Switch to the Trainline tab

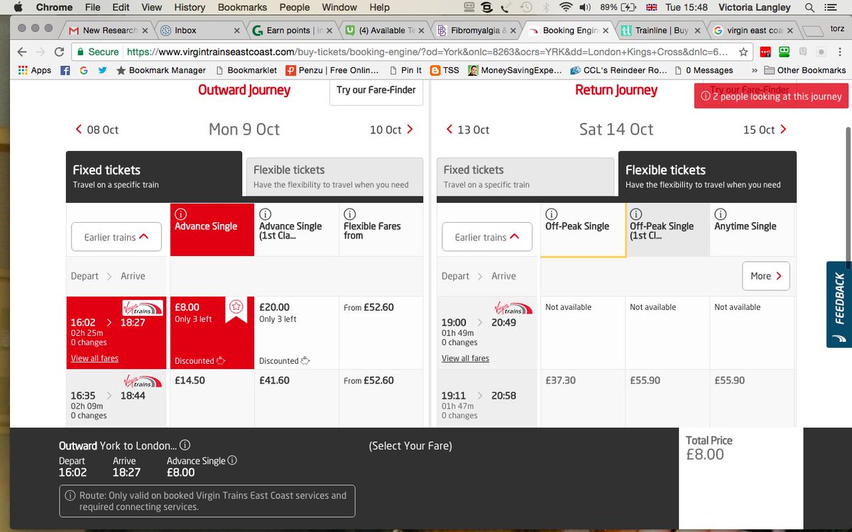(x=659, y=31)
